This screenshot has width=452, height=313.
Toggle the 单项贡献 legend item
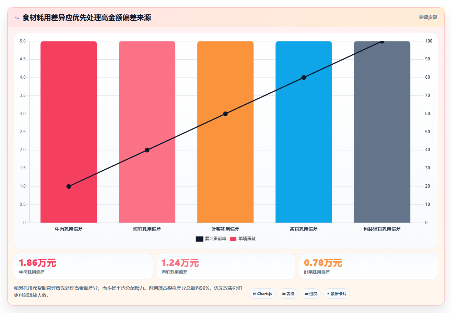pos(243,239)
